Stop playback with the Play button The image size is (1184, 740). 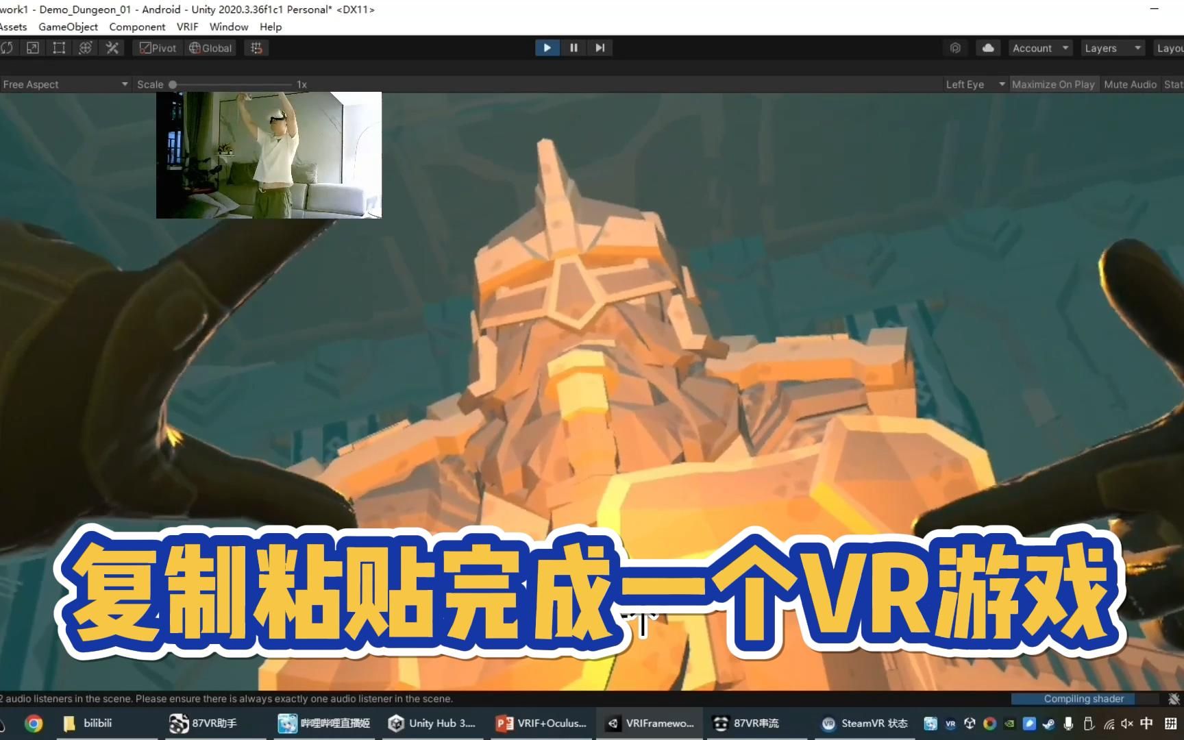[547, 47]
